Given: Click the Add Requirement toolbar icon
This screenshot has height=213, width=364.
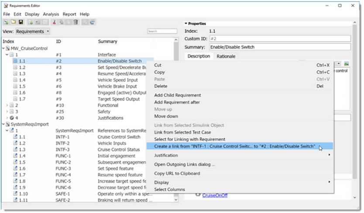Looking at the screenshot, I should [31, 22].
